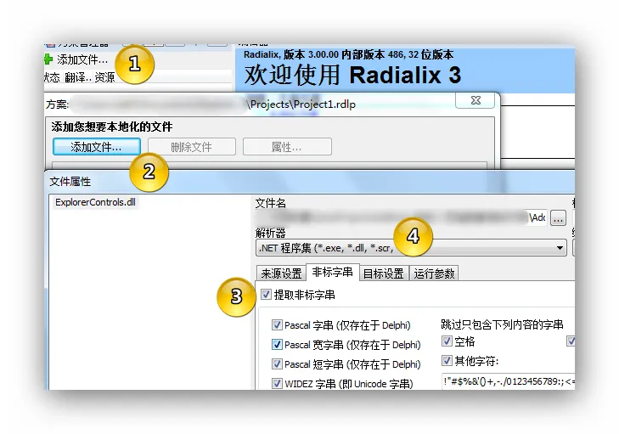Open the 属性... button
The image size is (619, 434).
tap(287, 147)
